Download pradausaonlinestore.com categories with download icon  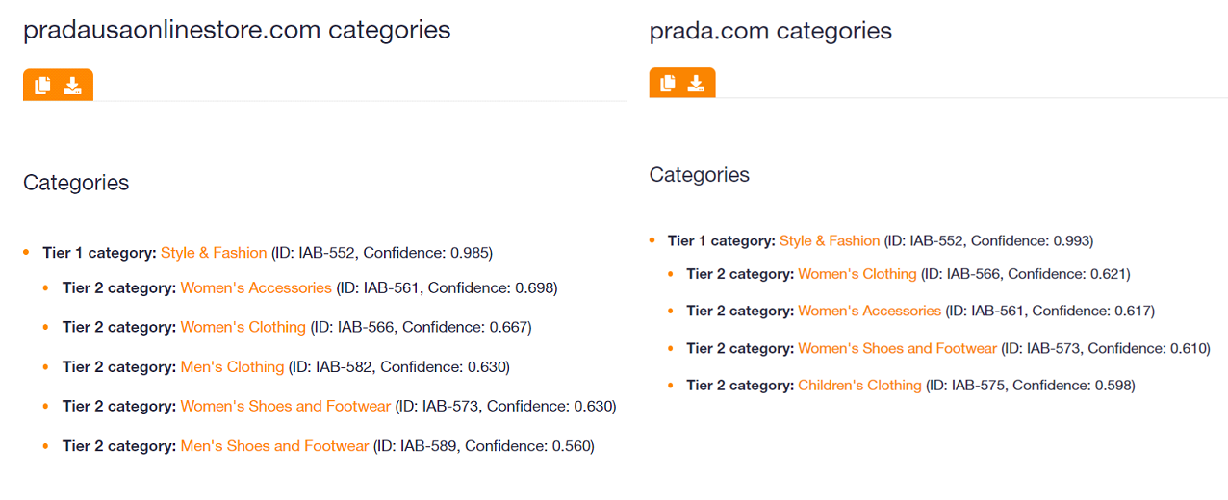click(72, 86)
